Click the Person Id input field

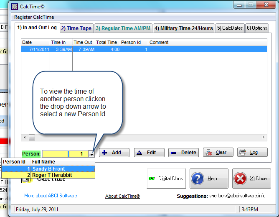pyautogui.click(x=65, y=154)
